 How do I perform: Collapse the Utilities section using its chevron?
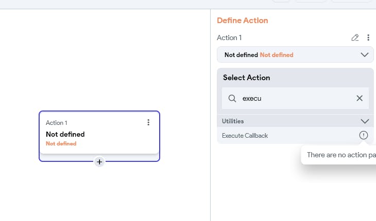click(365, 121)
